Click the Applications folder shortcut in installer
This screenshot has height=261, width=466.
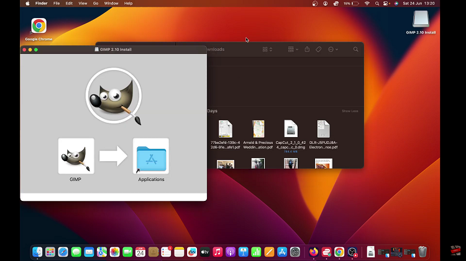click(x=151, y=156)
